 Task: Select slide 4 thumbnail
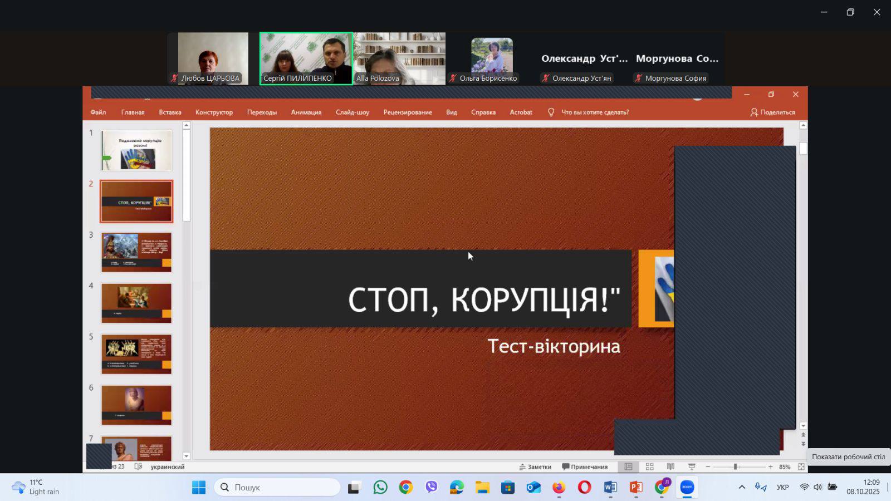coord(136,303)
